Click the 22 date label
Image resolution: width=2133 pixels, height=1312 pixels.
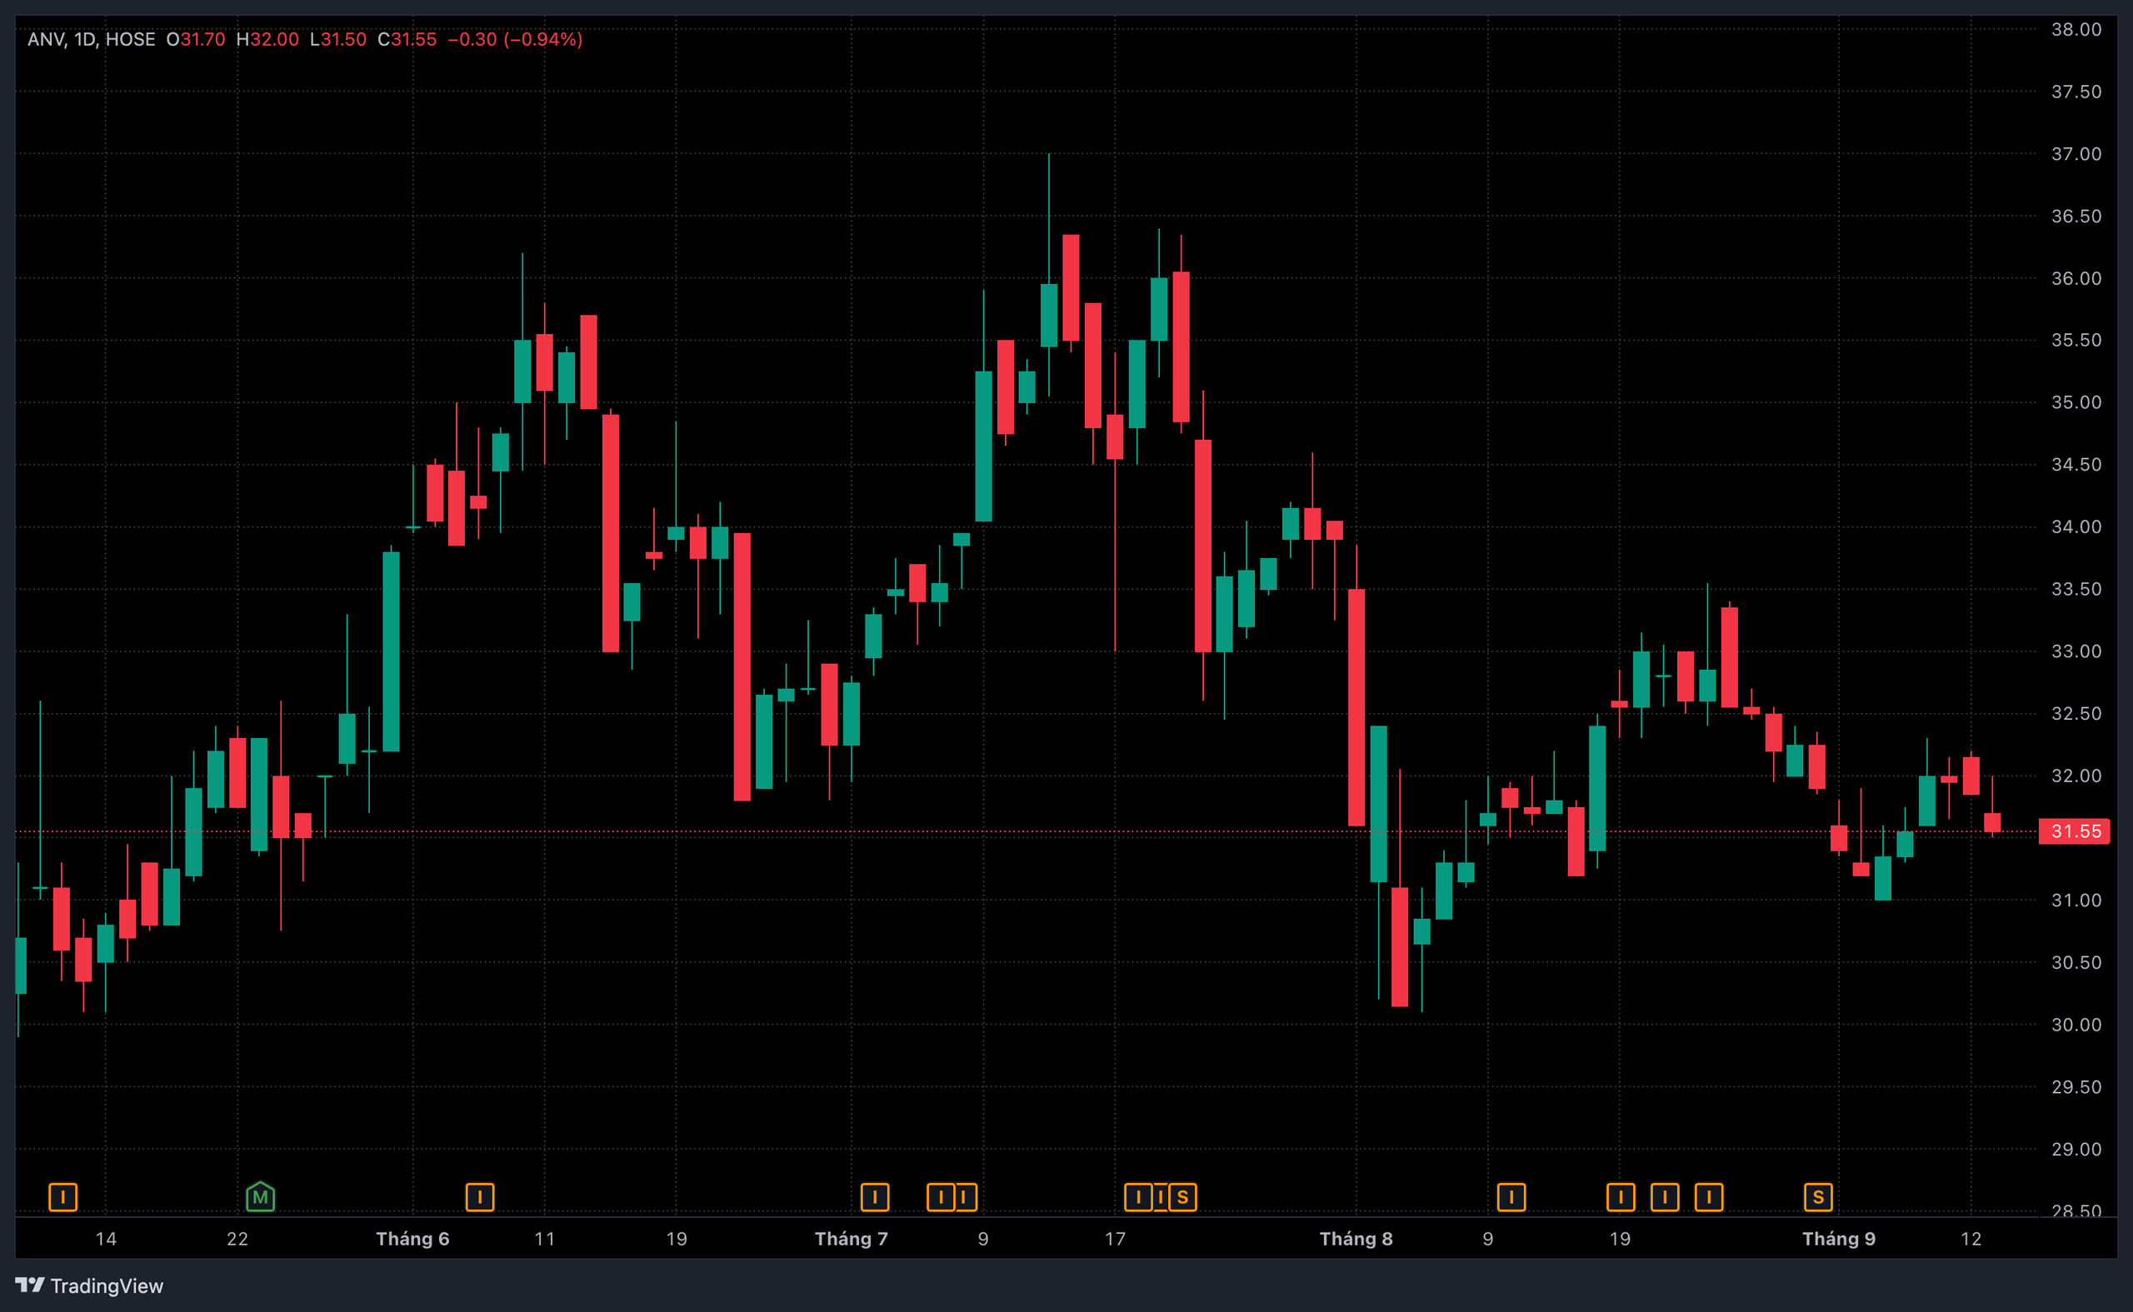237,1240
